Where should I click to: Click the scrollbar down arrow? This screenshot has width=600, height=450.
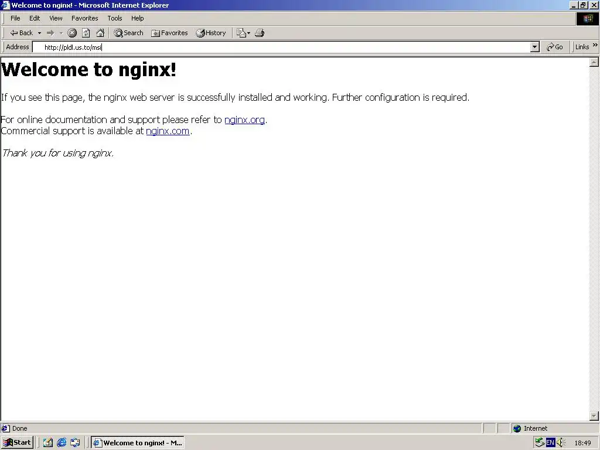pyautogui.click(x=594, y=415)
